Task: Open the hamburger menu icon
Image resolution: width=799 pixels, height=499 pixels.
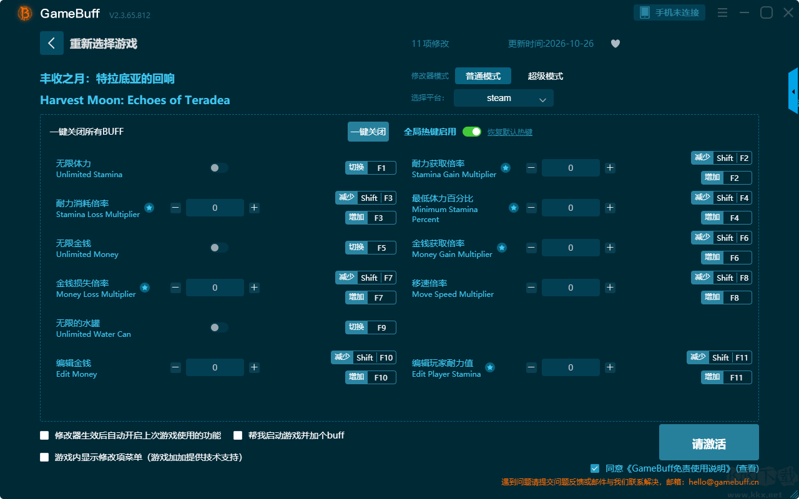Action: click(722, 12)
